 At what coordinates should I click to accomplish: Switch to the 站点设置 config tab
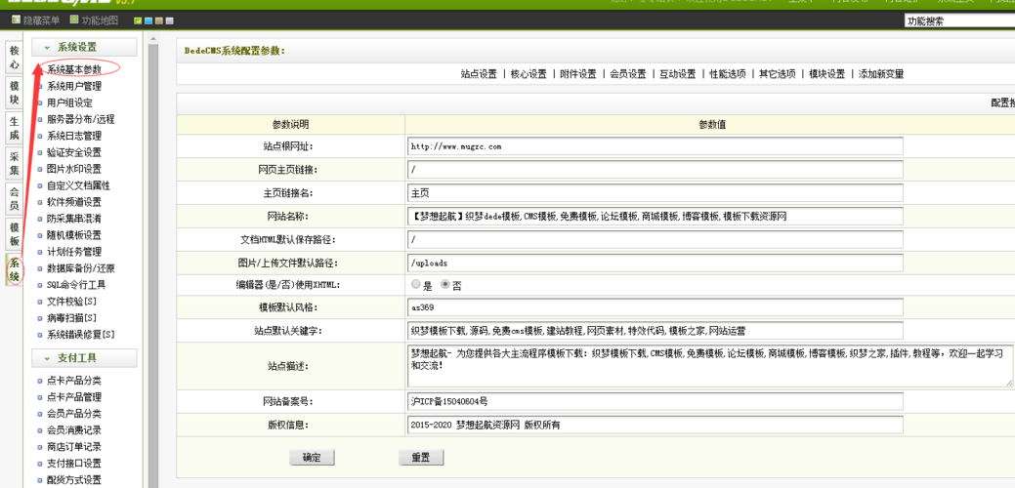pyautogui.click(x=479, y=74)
